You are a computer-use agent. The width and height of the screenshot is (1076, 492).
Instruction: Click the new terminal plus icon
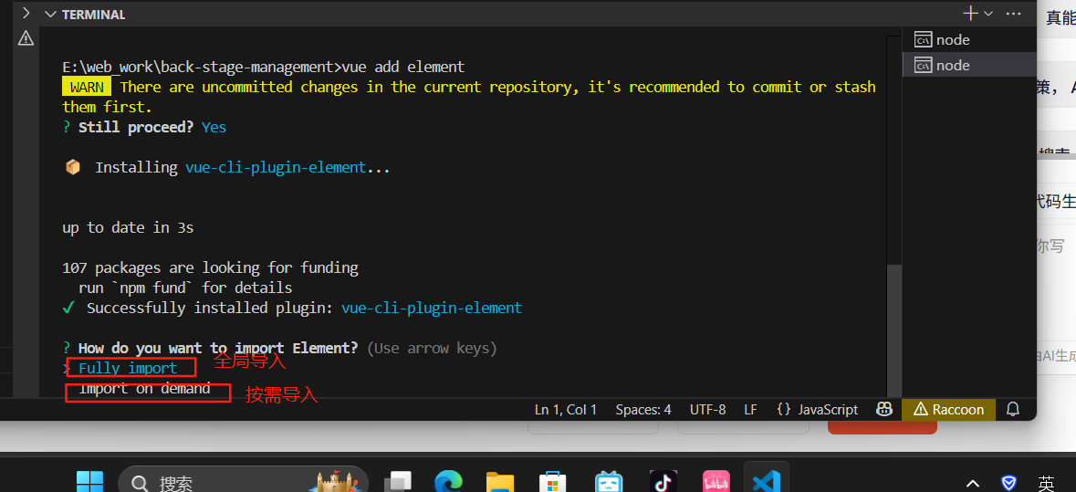point(970,13)
